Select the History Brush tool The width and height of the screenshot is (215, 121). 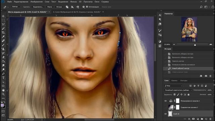3,53
